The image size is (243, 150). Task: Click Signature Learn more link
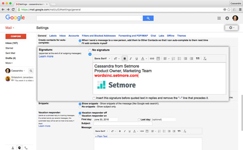tap(46, 56)
